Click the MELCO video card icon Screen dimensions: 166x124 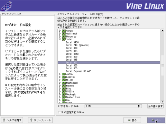click(x=64, y=80)
